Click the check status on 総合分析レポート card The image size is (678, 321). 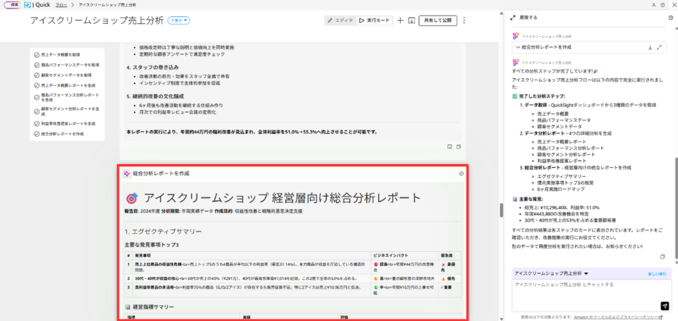[x=461, y=174]
